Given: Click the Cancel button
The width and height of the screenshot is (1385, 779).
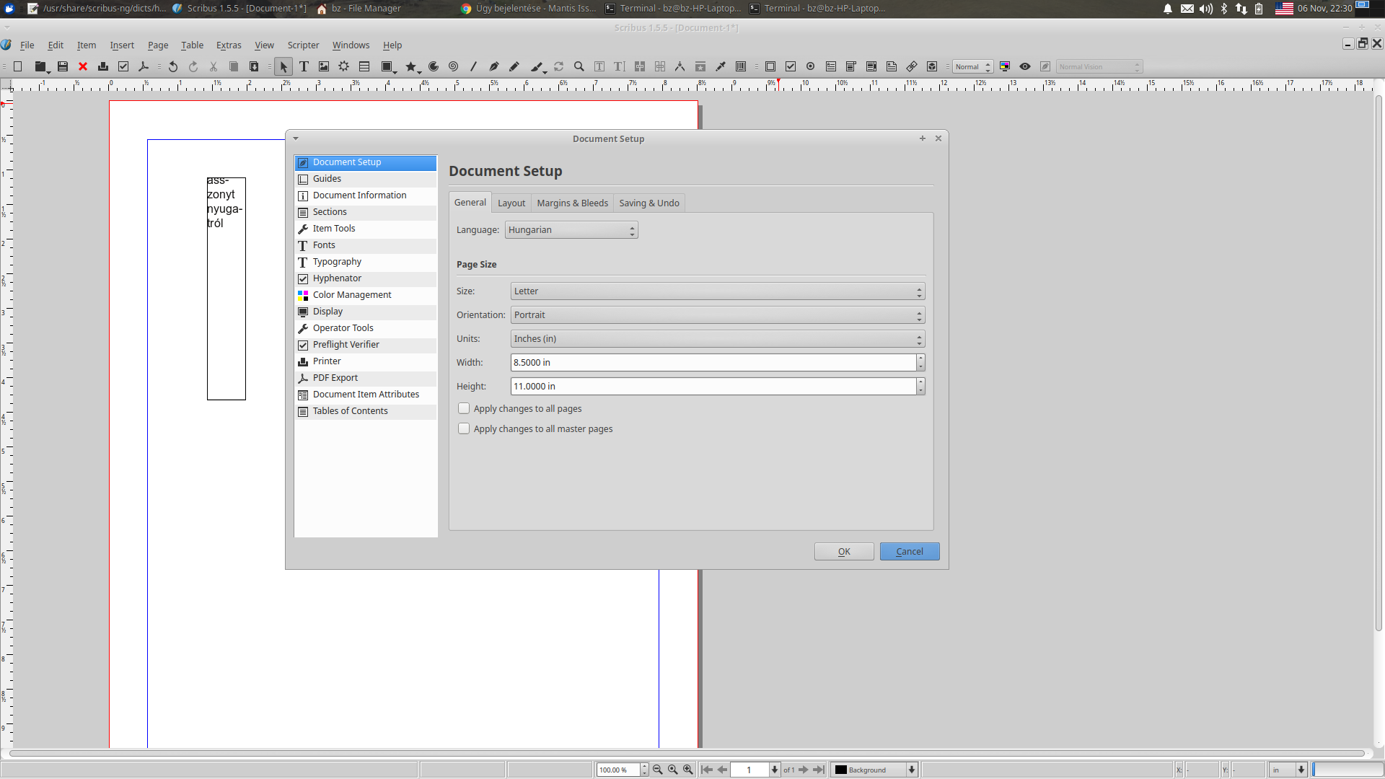Looking at the screenshot, I should pyautogui.click(x=909, y=552).
